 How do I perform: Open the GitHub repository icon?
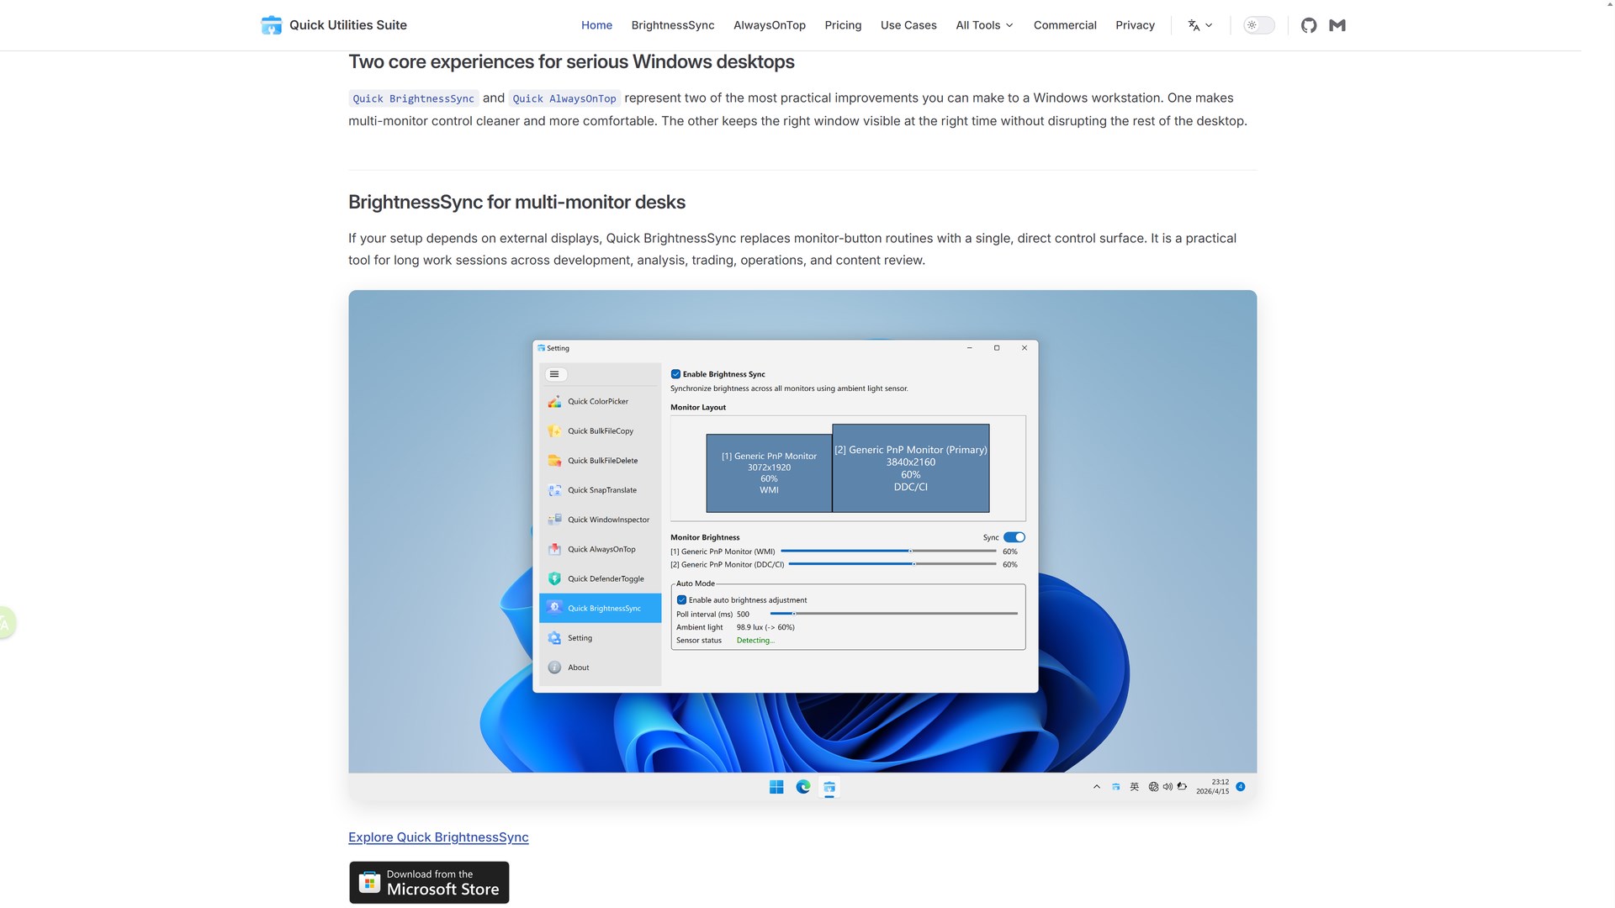point(1309,25)
